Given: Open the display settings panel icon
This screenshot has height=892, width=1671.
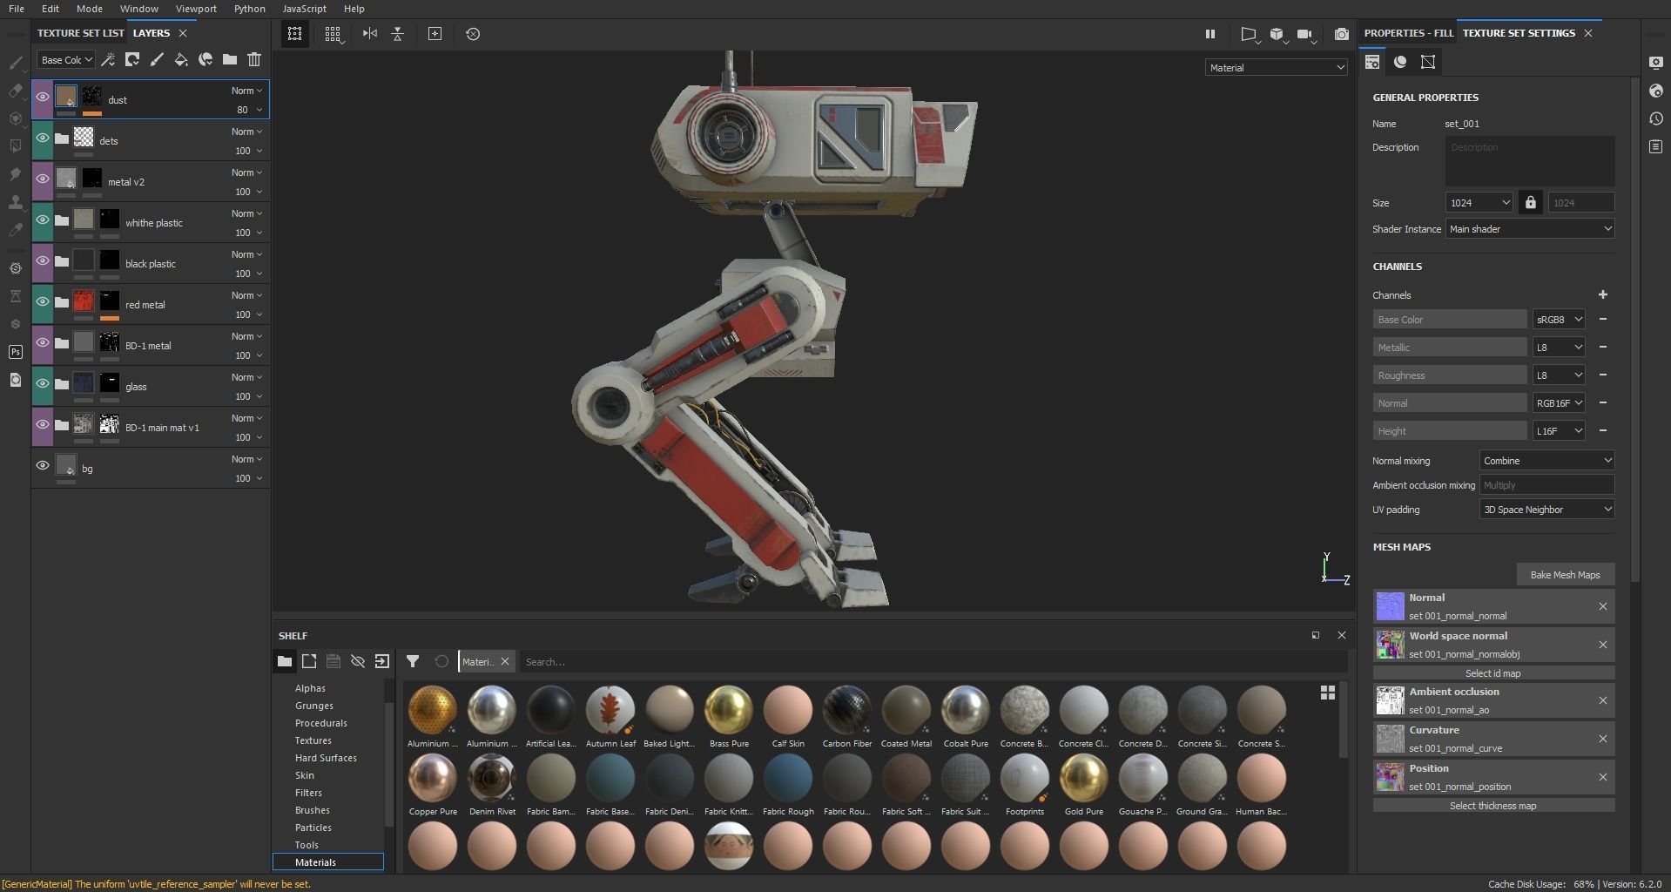Looking at the screenshot, I should [1655, 63].
